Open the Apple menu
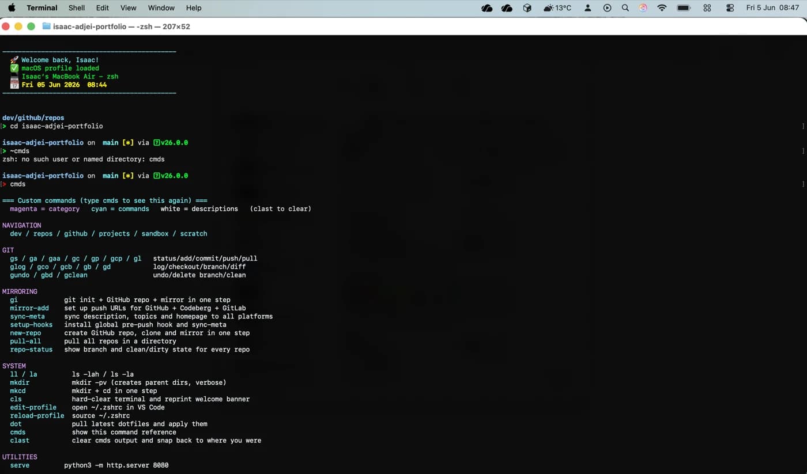This screenshot has height=474, width=807. (12, 7)
